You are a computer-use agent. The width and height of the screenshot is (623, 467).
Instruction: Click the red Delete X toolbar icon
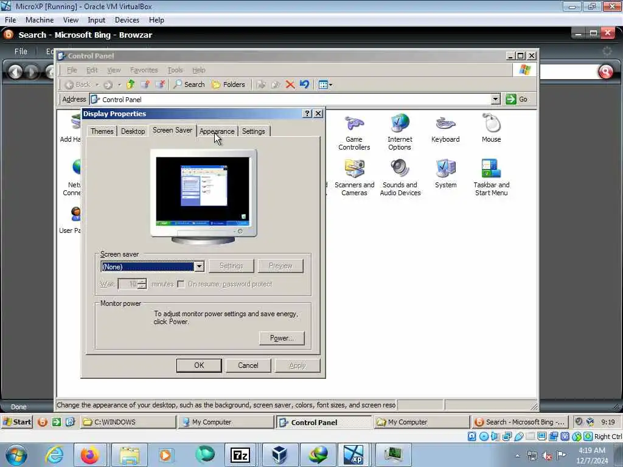click(x=290, y=85)
